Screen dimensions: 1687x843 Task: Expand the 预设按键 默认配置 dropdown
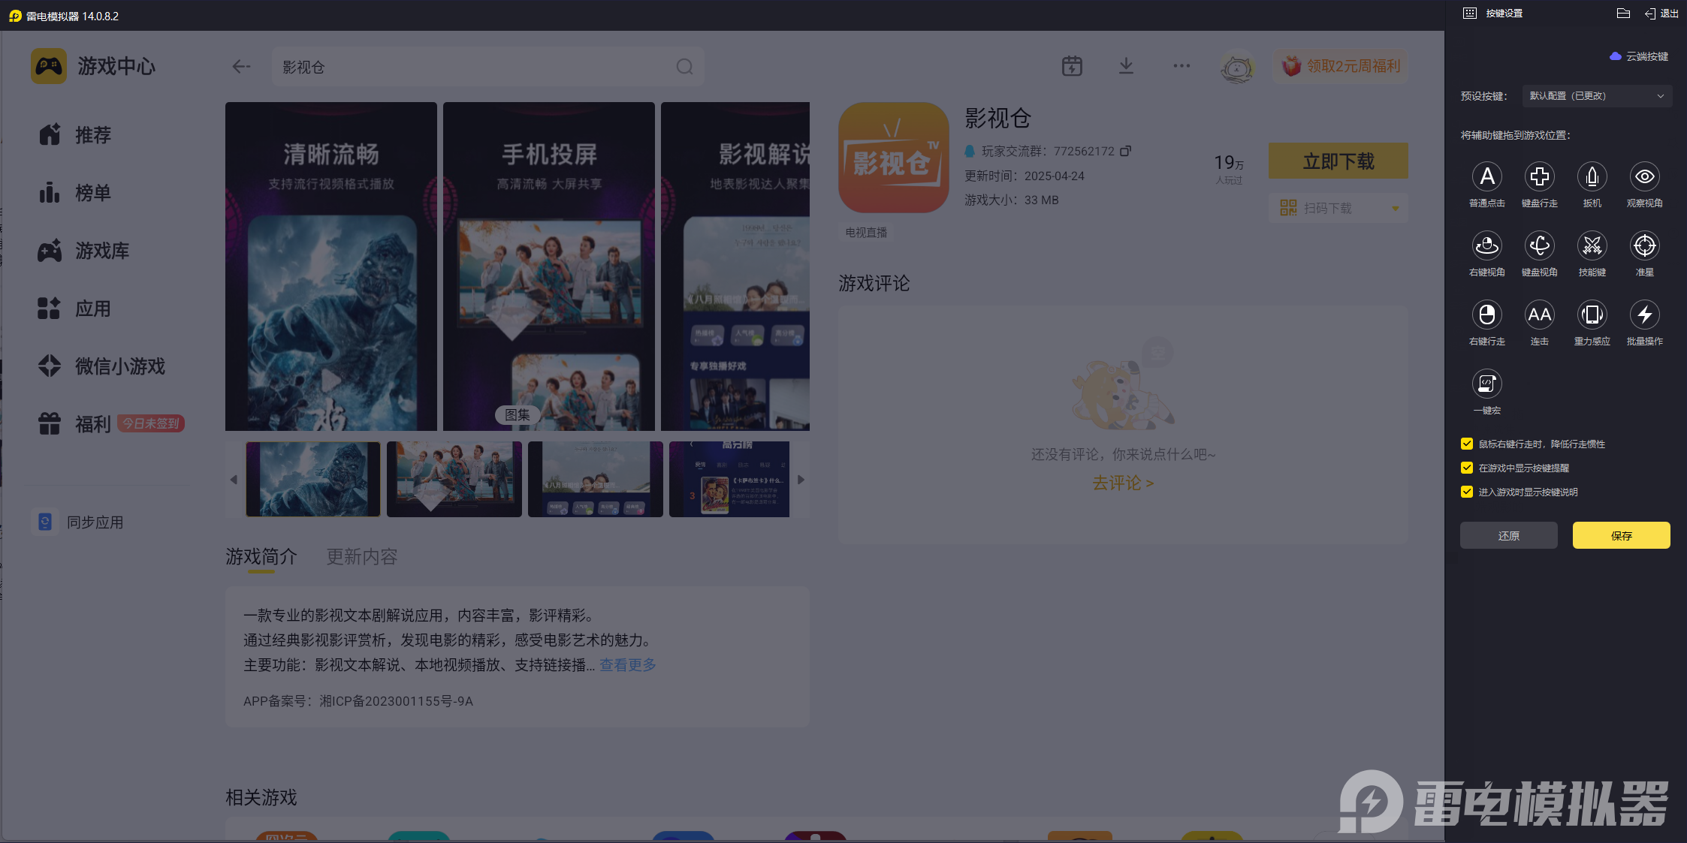click(1597, 96)
